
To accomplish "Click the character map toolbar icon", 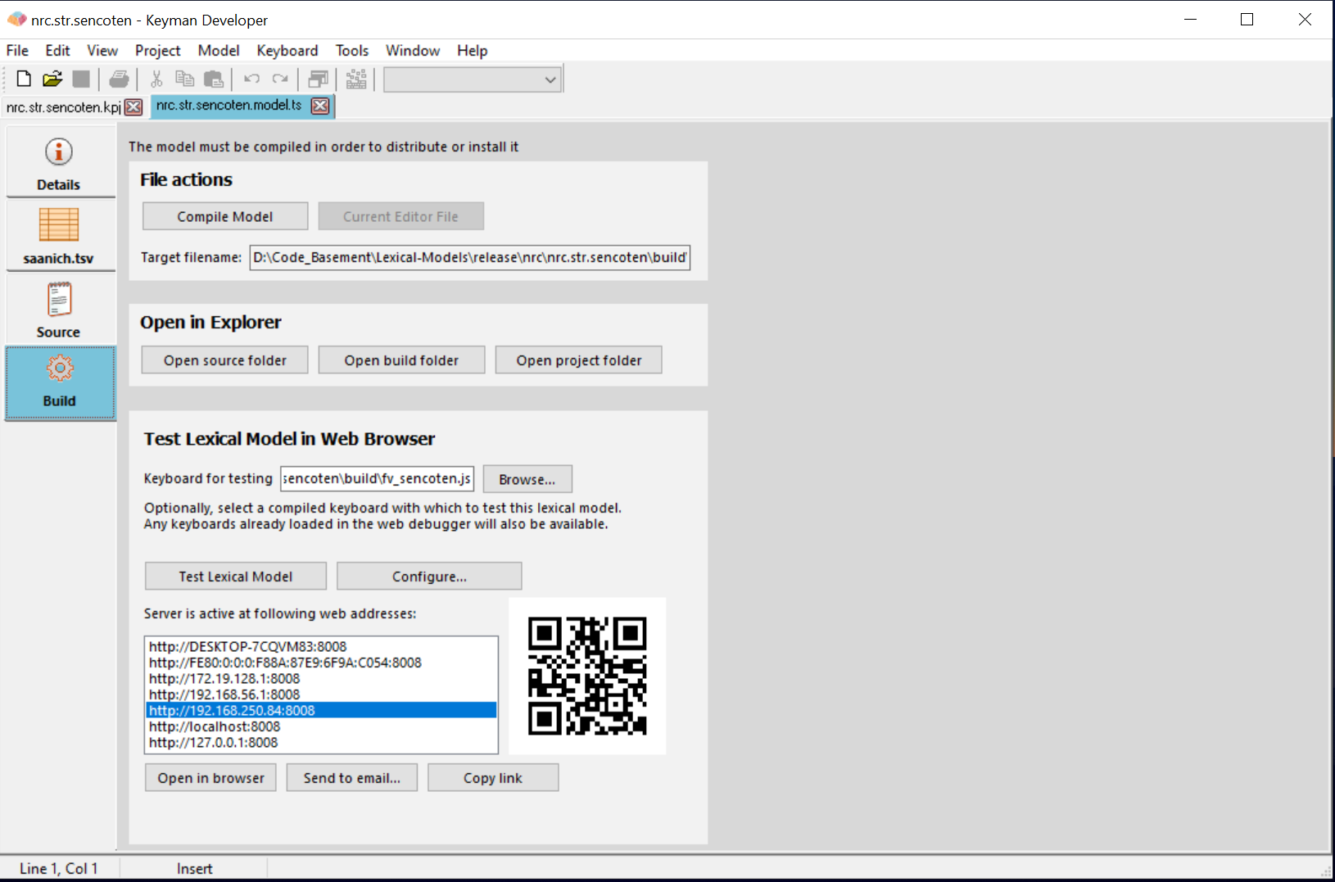I will [x=356, y=79].
